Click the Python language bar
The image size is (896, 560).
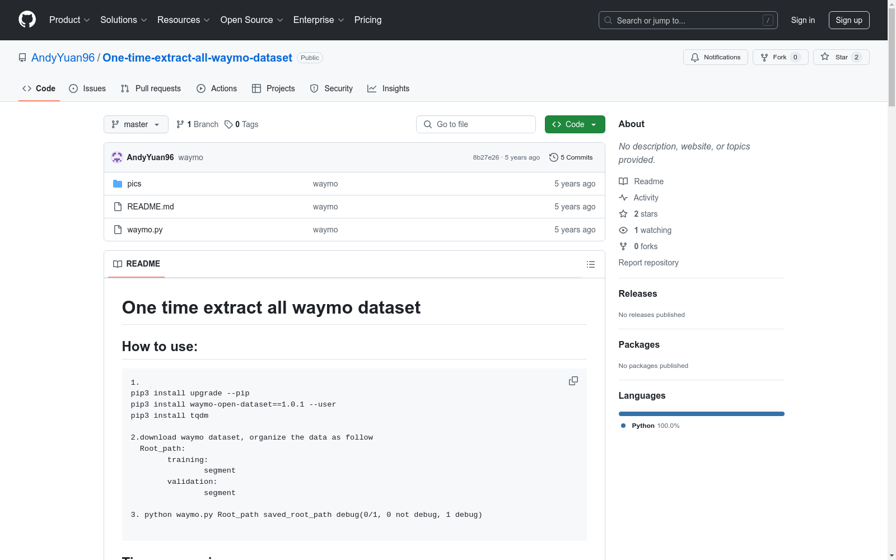pos(702,414)
